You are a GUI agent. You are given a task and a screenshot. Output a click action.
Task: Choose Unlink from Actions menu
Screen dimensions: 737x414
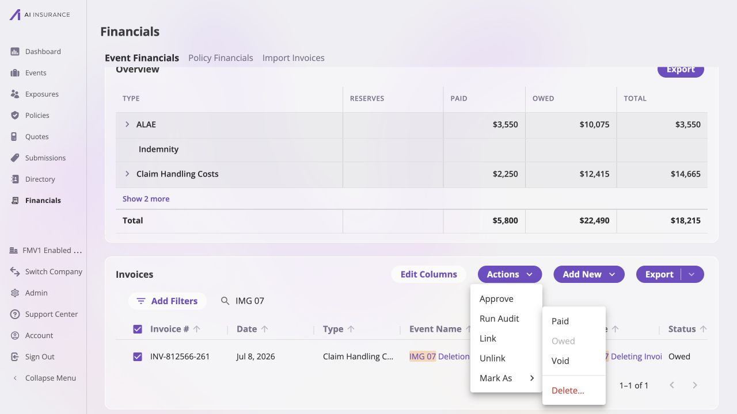click(x=506, y=358)
